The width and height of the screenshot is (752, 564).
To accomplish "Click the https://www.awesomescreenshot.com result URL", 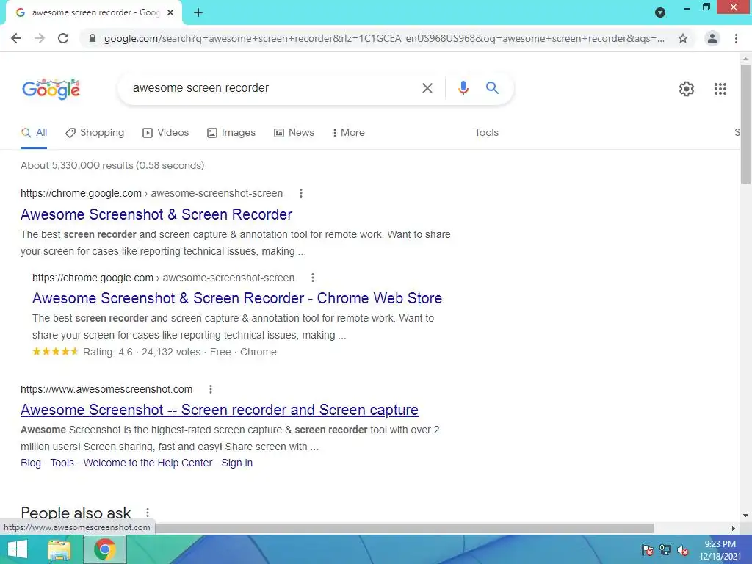I will [x=106, y=389].
